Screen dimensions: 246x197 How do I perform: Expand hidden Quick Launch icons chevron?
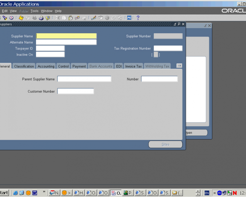coord(44,192)
